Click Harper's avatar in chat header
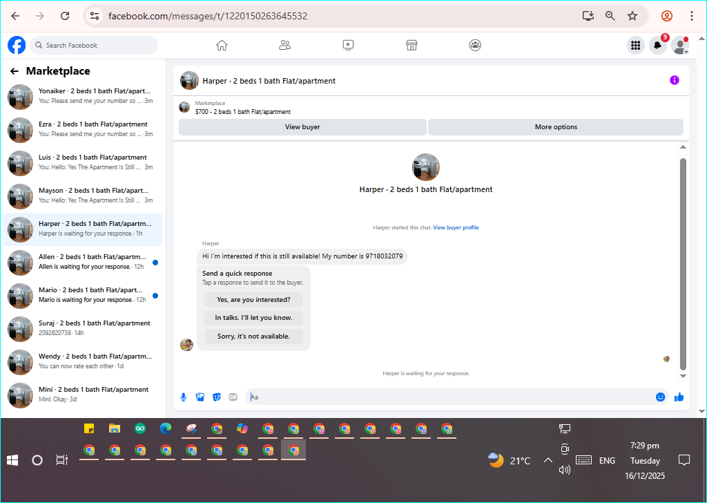This screenshot has width=707, height=503. click(189, 81)
